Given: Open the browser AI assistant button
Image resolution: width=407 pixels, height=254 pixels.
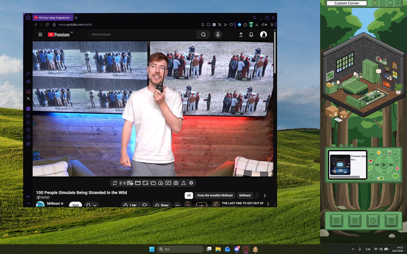Looking at the screenshot, I should (x=265, y=25).
